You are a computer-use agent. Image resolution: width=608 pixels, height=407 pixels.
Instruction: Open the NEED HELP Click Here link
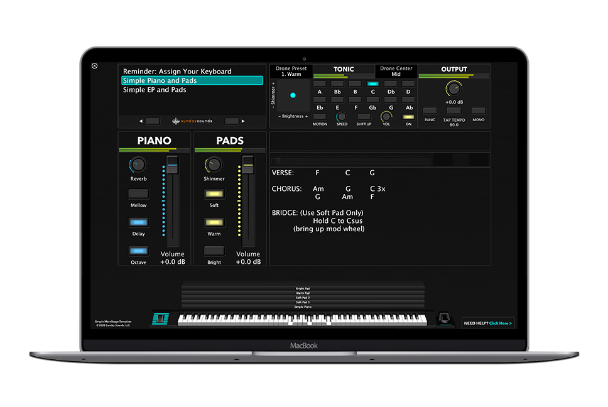click(489, 322)
